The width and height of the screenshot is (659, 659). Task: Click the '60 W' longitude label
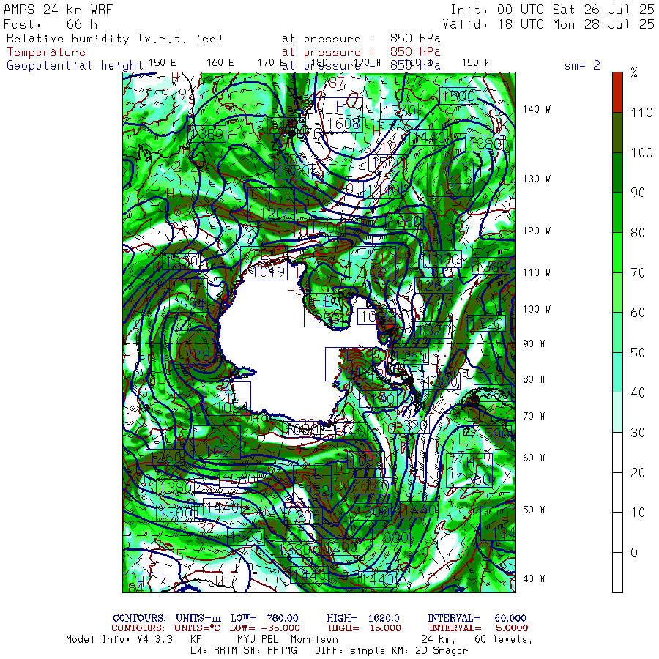[534, 458]
